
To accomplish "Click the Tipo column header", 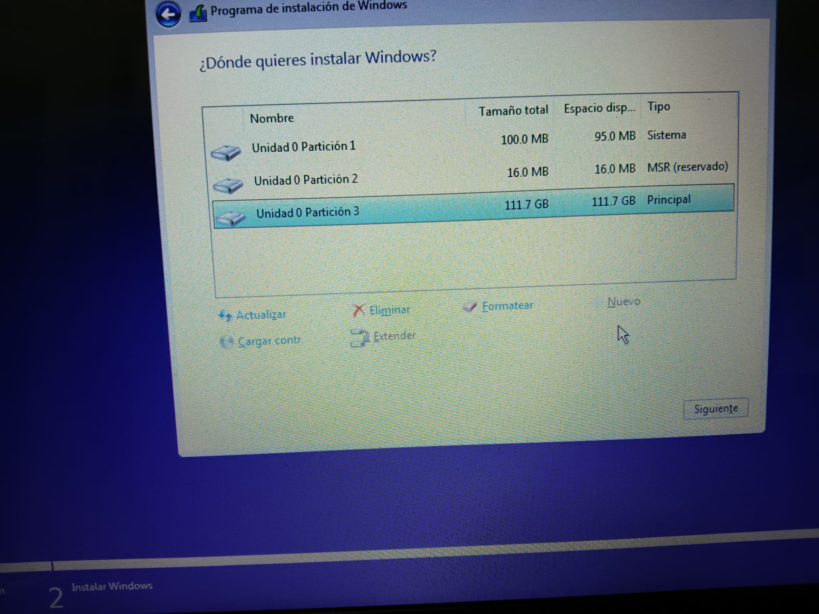I will (x=658, y=107).
